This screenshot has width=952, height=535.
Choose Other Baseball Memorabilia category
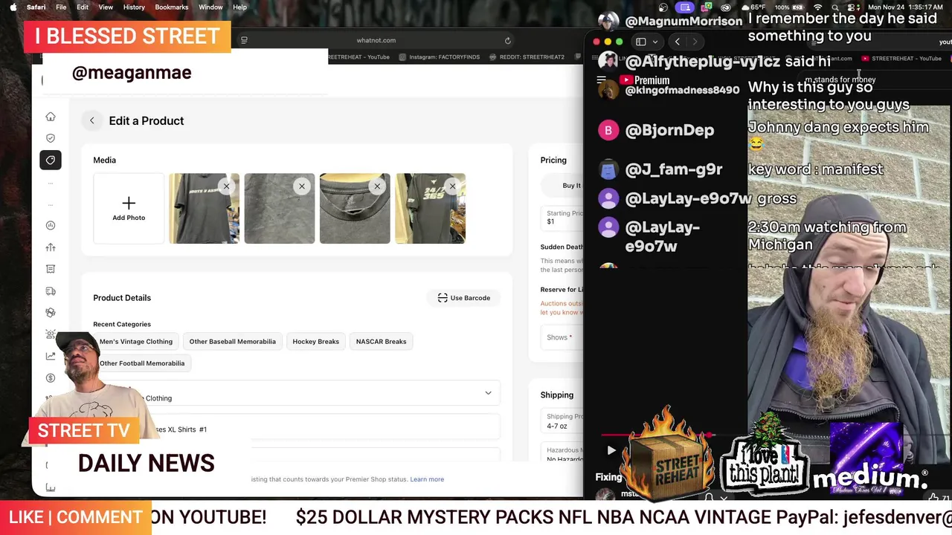(x=232, y=342)
